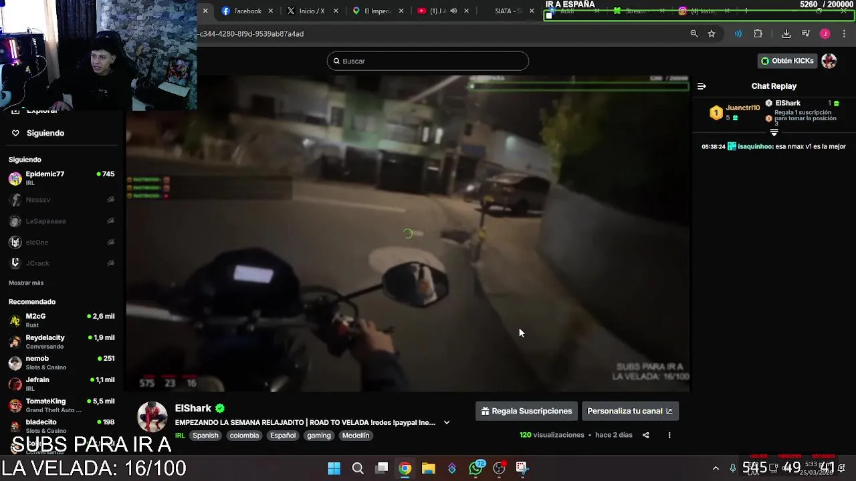The image size is (856, 481).
Task: Close the YouTube tab
Action: [x=466, y=11]
